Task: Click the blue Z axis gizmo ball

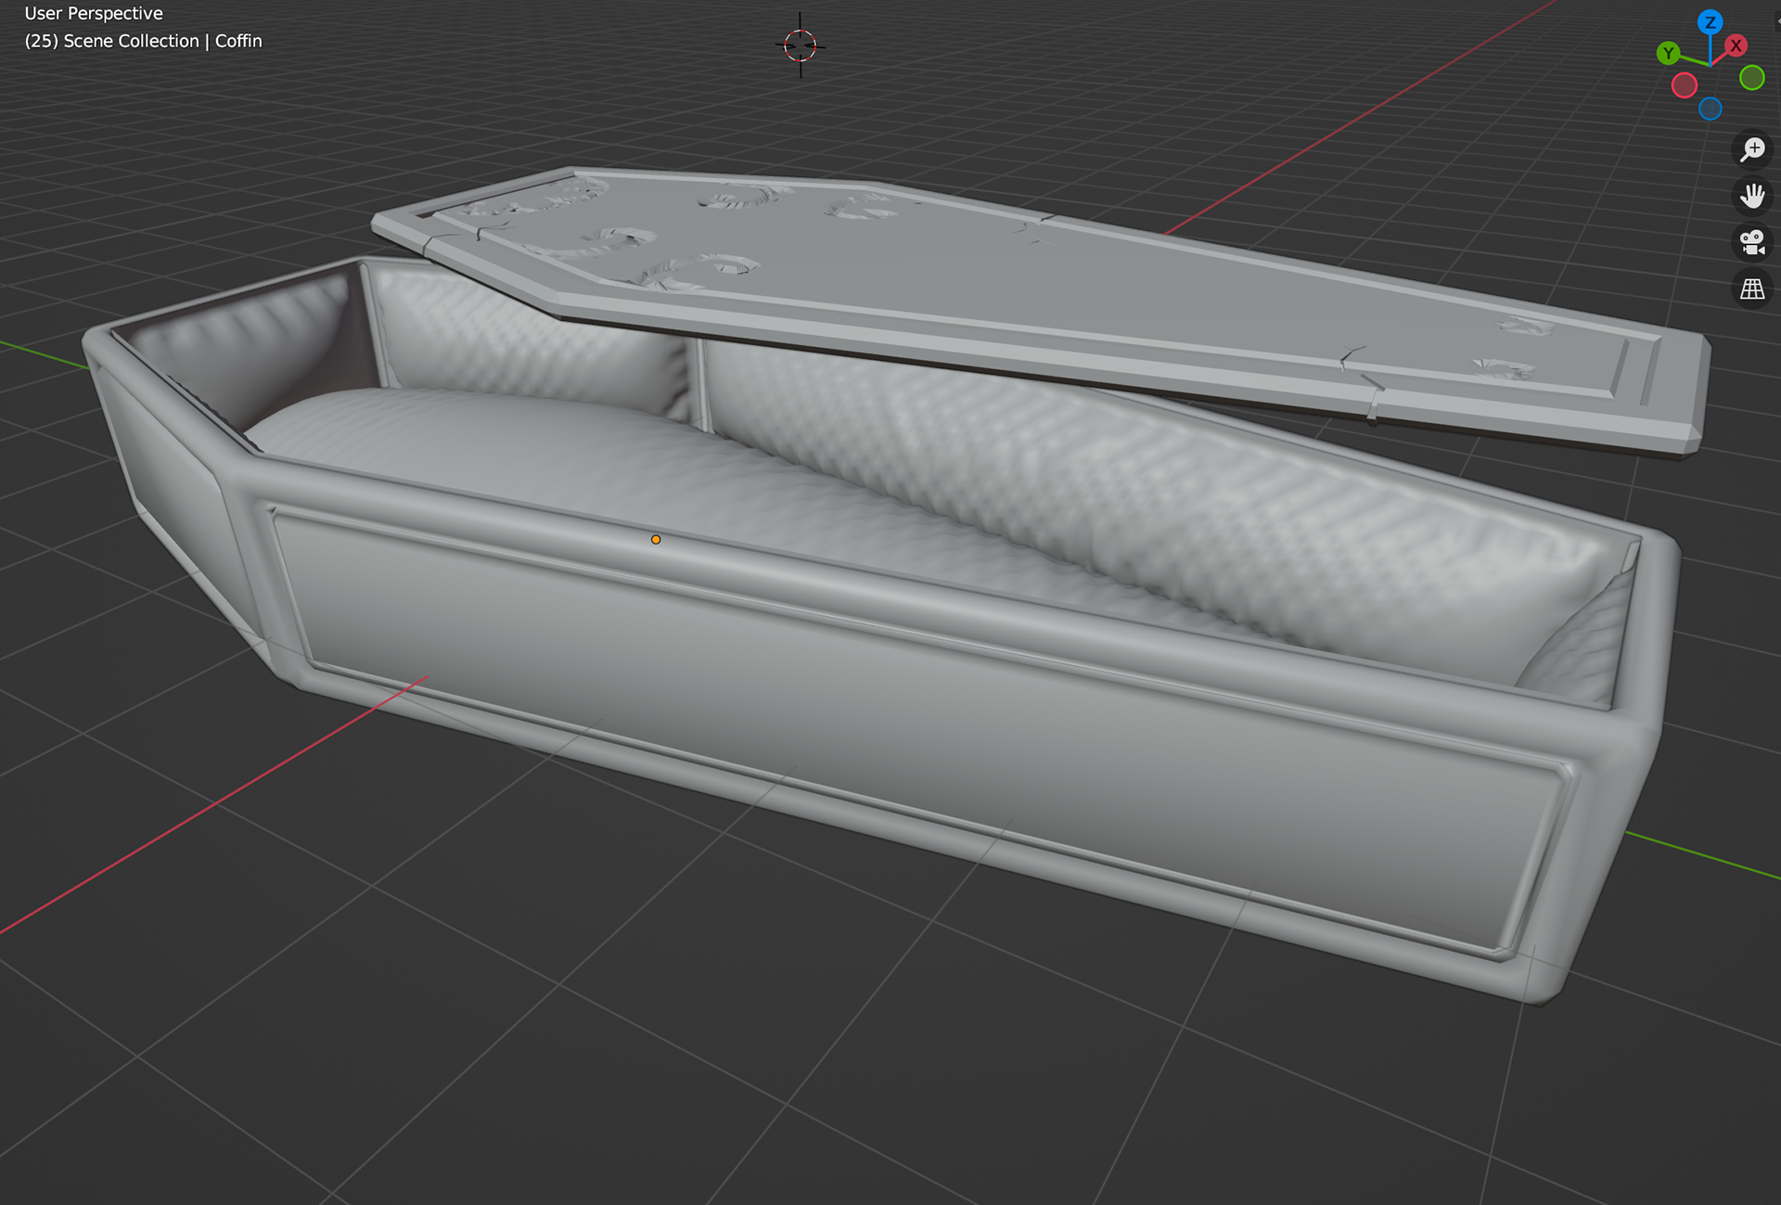Action: coord(1710,22)
